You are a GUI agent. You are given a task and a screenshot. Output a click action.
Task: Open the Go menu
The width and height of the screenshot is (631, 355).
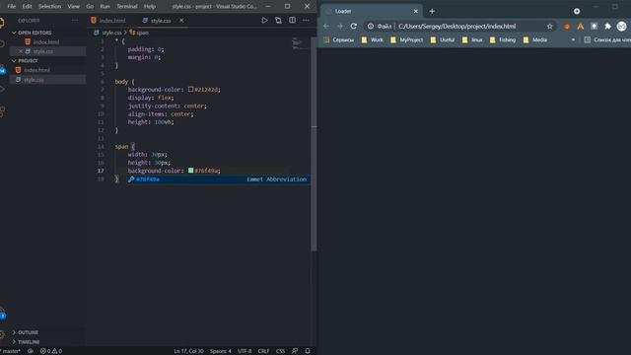tap(90, 7)
